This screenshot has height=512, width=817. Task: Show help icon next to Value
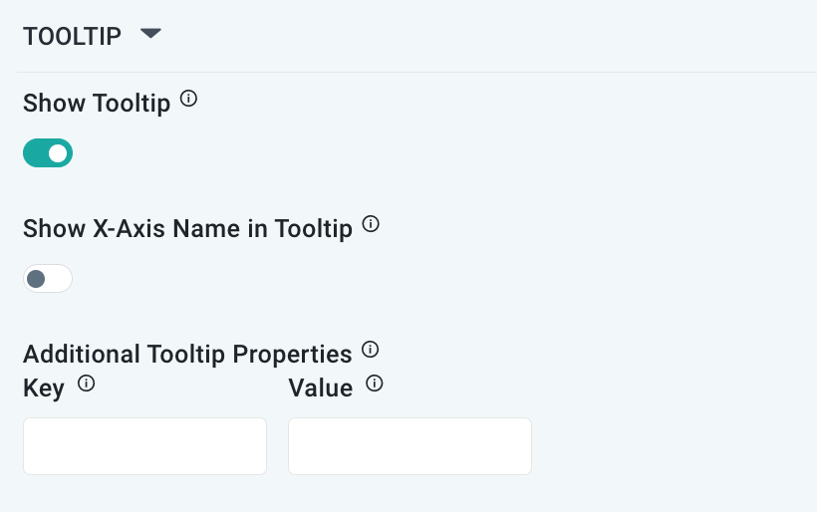point(375,384)
